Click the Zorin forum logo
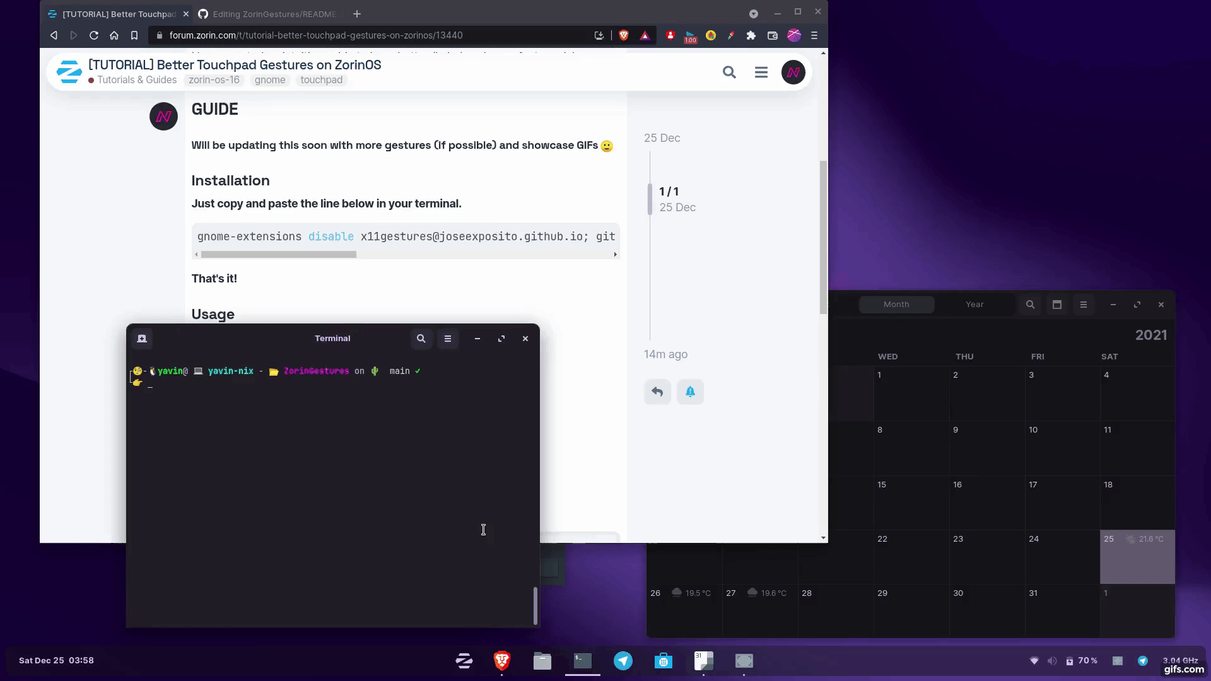 coord(69,72)
